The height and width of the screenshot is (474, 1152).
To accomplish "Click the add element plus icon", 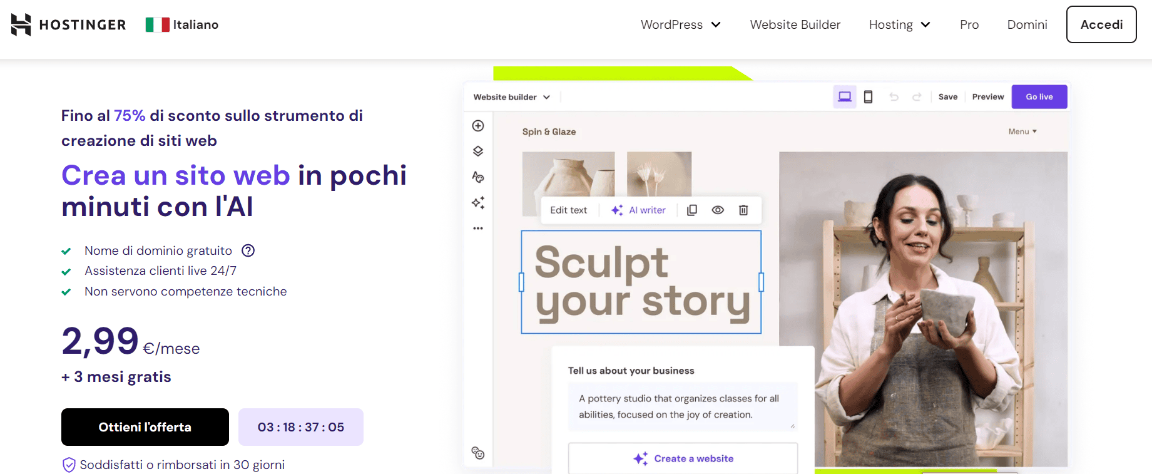I will tap(478, 126).
